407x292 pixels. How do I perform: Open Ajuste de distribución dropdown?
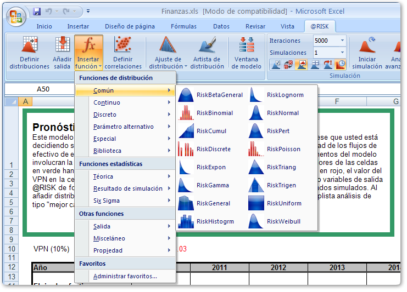(168, 53)
